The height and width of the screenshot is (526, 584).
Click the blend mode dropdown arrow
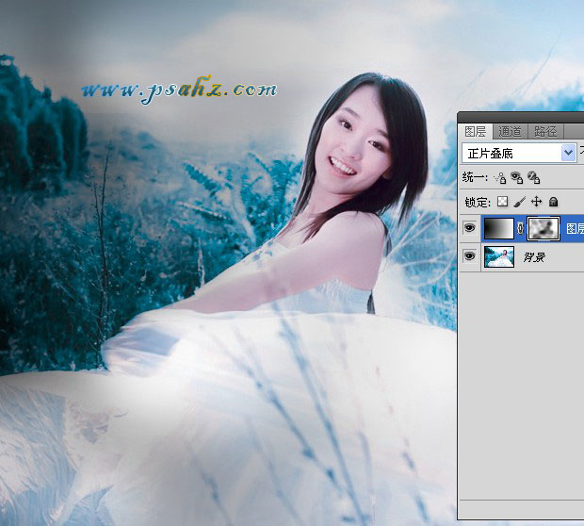click(568, 153)
